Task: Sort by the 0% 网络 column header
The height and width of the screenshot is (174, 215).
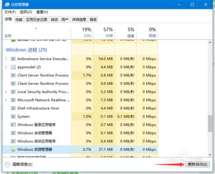Action: (147, 33)
